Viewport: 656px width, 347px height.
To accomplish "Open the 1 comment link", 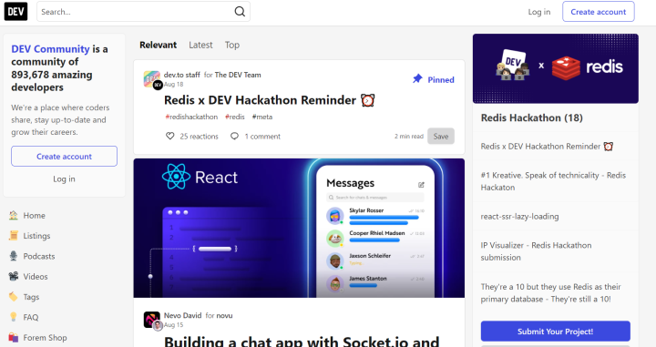I will [x=256, y=137].
